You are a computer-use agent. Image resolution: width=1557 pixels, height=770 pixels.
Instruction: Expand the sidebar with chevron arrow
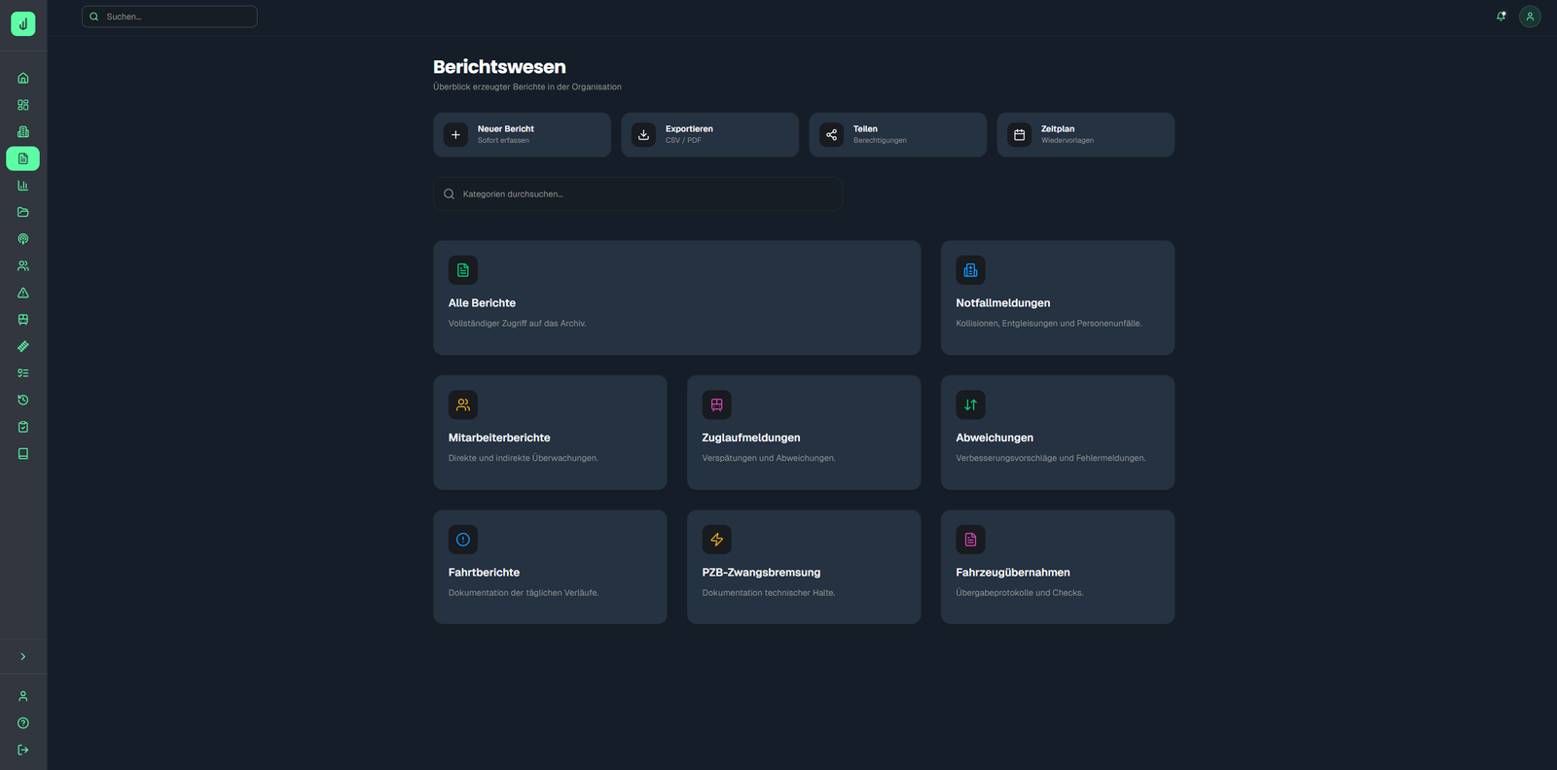click(23, 657)
